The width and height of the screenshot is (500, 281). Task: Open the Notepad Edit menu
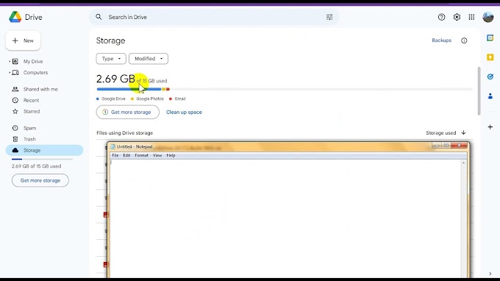(126, 155)
